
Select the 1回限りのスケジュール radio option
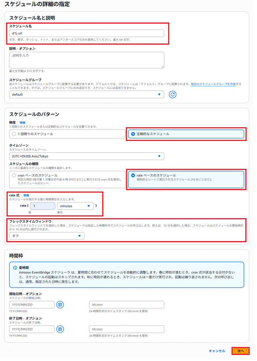(x=14, y=134)
